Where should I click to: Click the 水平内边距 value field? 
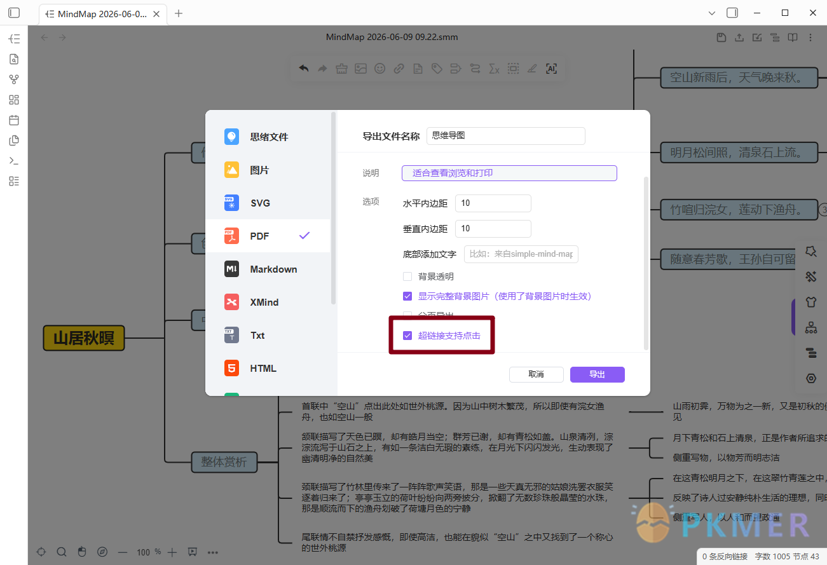[x=493, y=203]
